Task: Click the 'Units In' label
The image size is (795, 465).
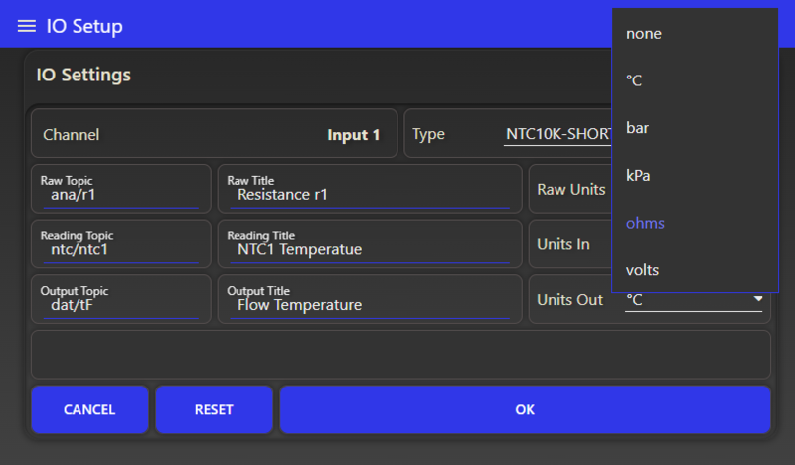Action: pyautogui.click(x=563, y=244)
